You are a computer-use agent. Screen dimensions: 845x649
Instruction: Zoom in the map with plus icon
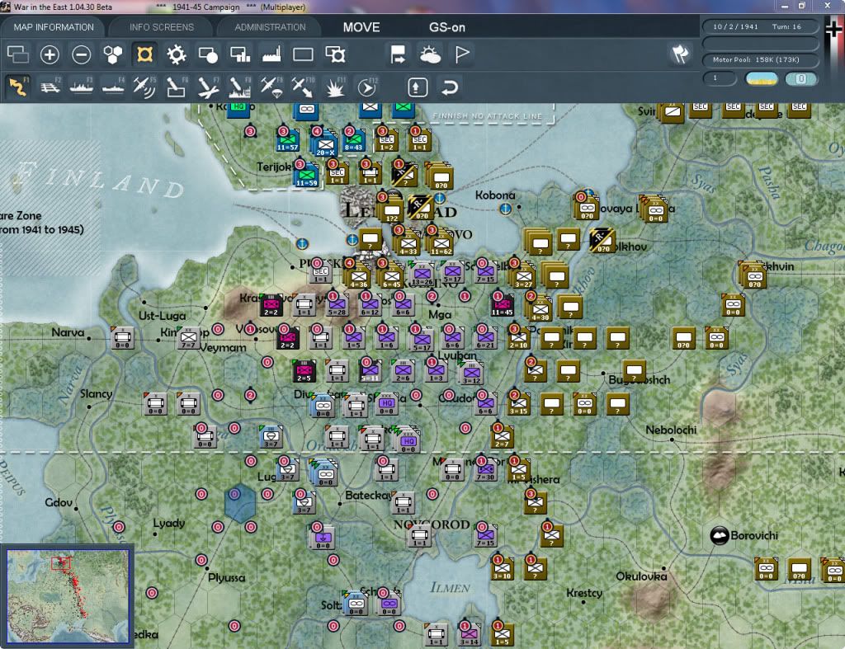tap(50, 54)
